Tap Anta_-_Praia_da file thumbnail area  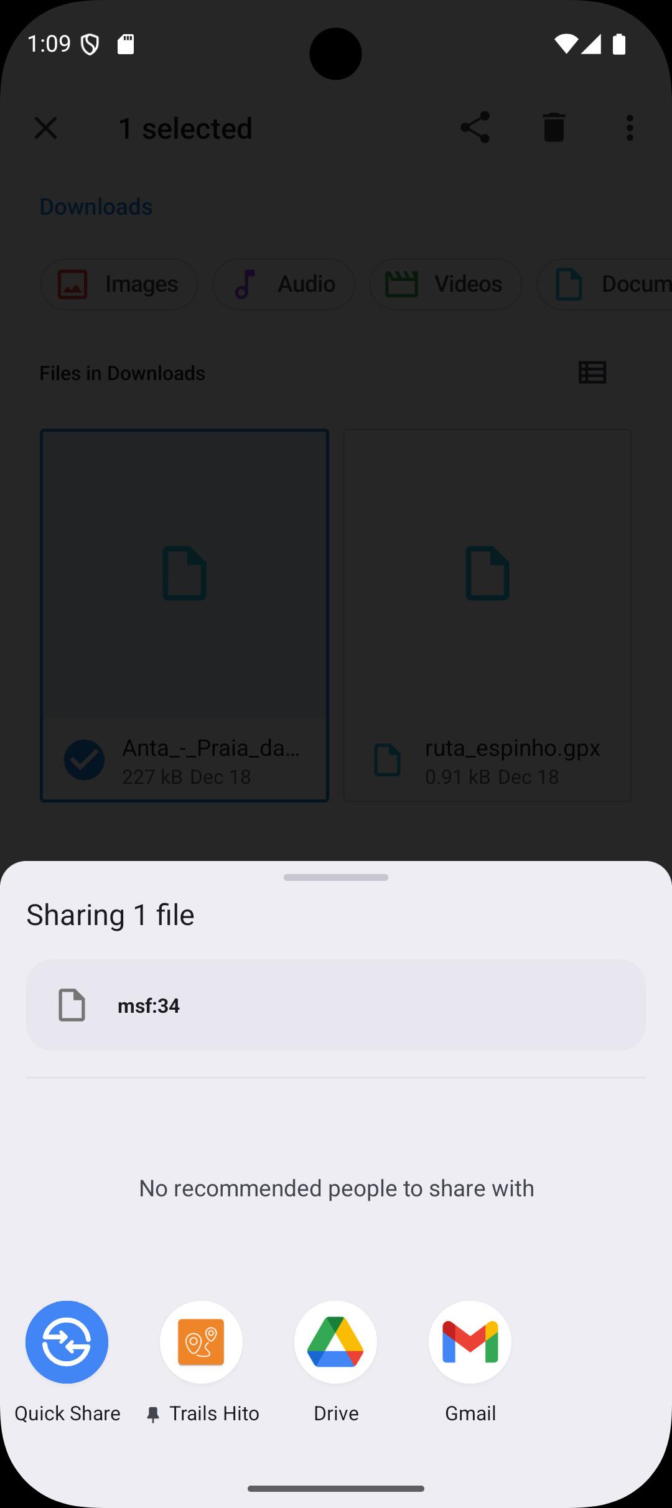pos(184,574)
